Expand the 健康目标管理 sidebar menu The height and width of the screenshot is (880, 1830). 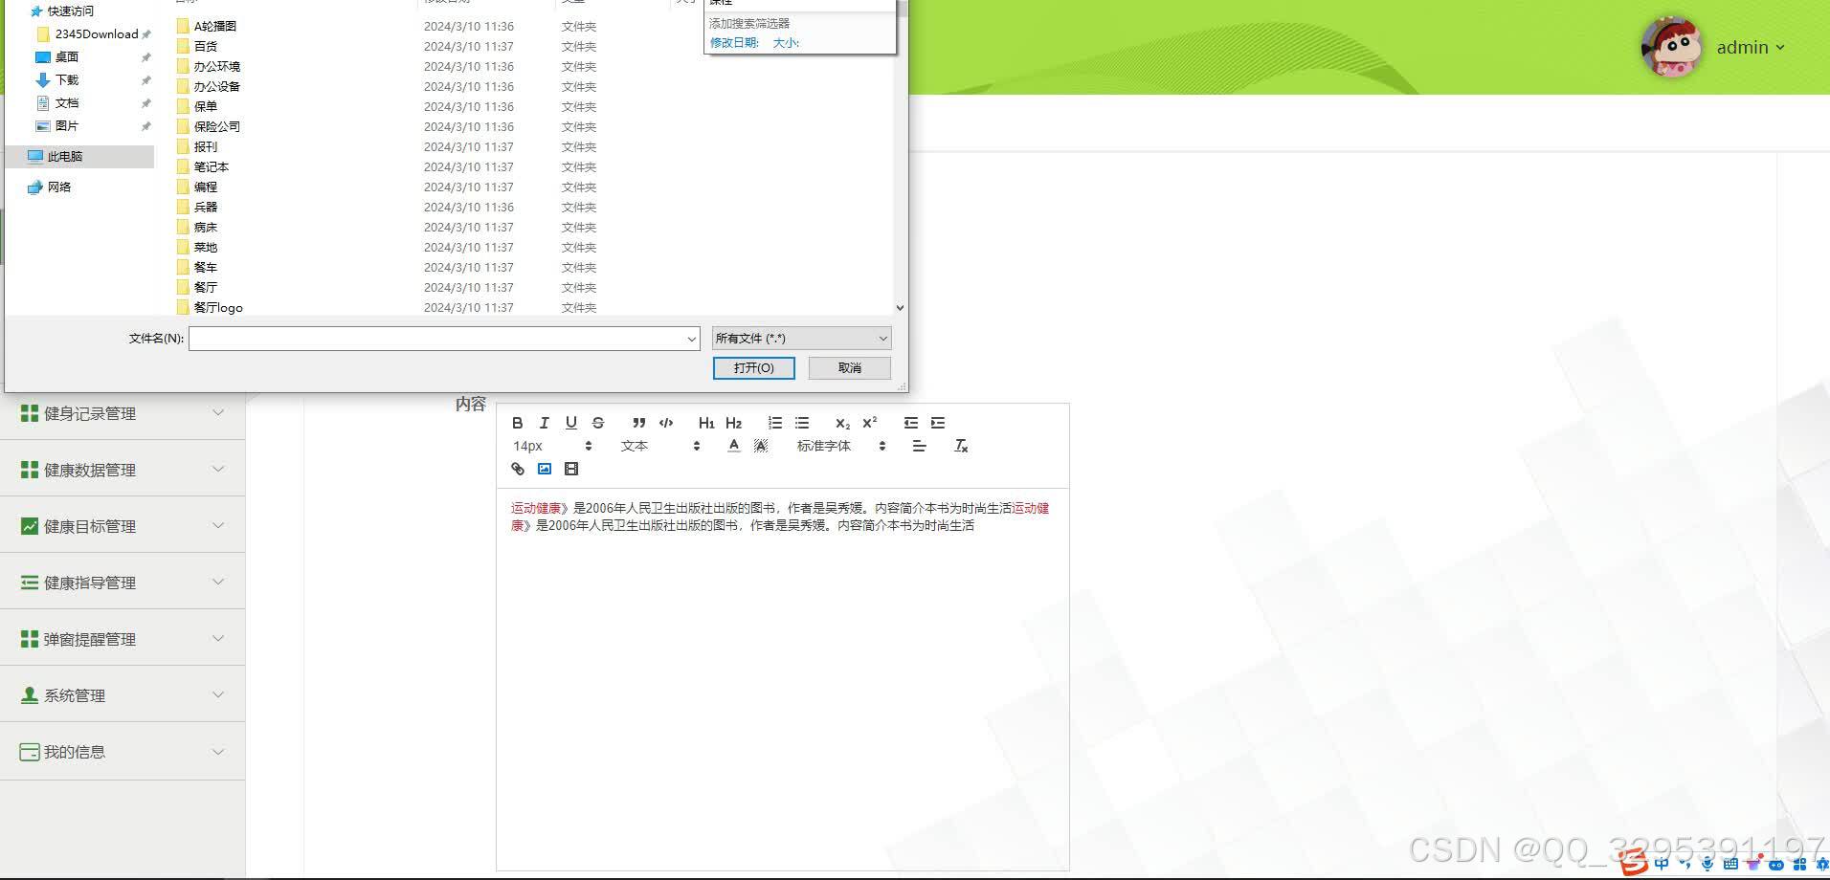point(123,526)
